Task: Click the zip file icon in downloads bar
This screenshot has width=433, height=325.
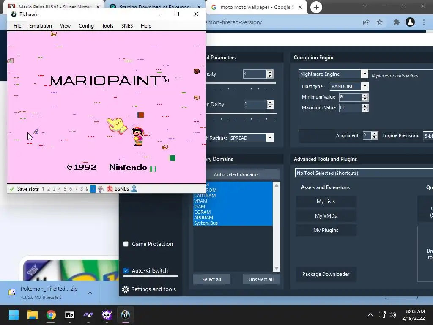Action: pyautogui.click(x=12, y=292)
